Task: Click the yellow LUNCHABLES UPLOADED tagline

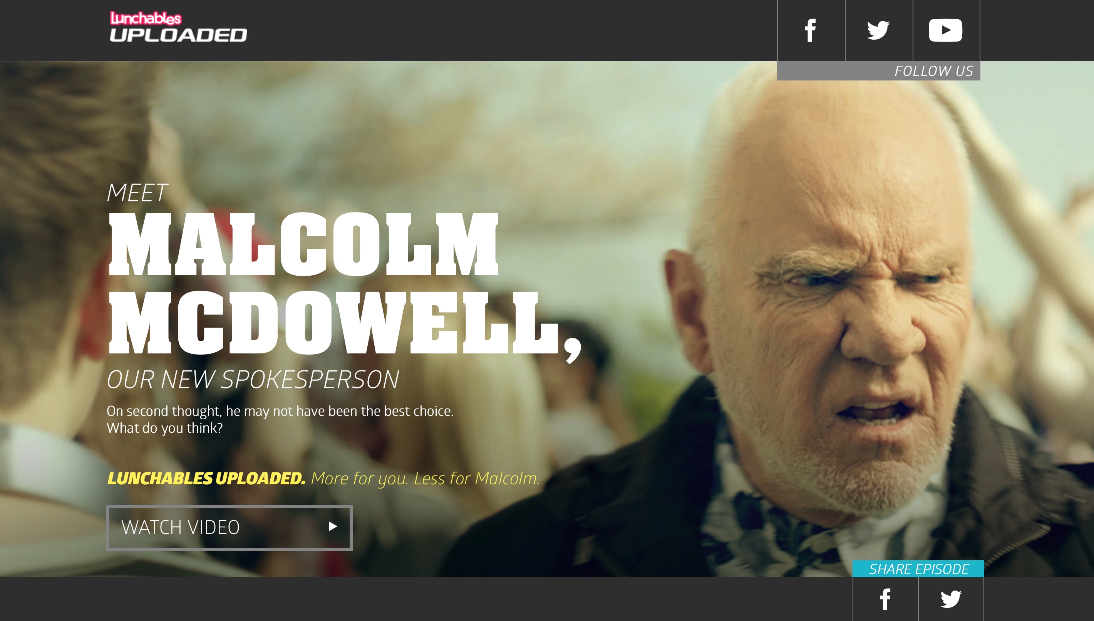Action: 206,479
